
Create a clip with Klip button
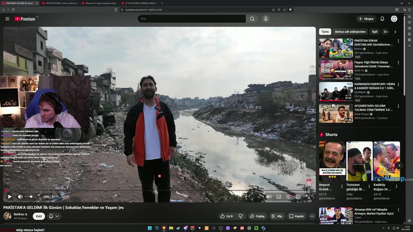(277, 216)
